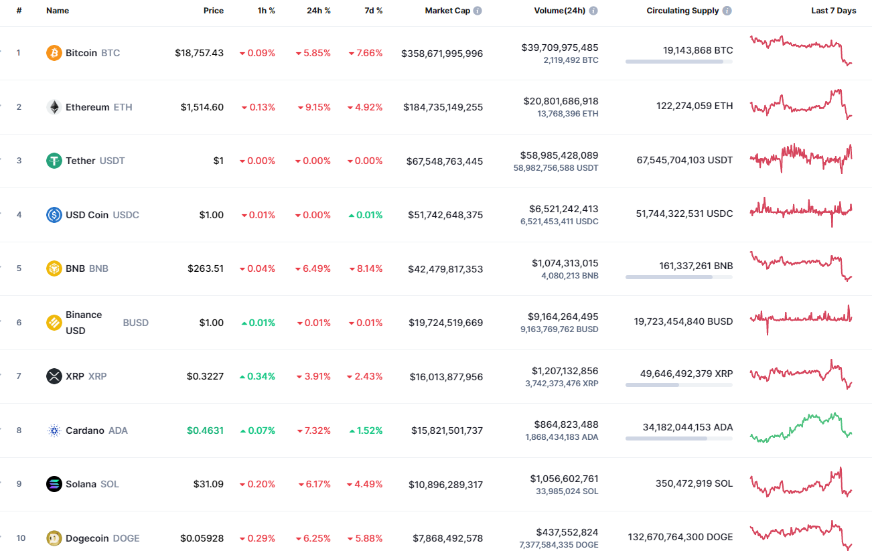Click Bitcoin's circulating supply progress bar
Image resolution: width=872 pixels, height=559 pixels.
[678, 62]
